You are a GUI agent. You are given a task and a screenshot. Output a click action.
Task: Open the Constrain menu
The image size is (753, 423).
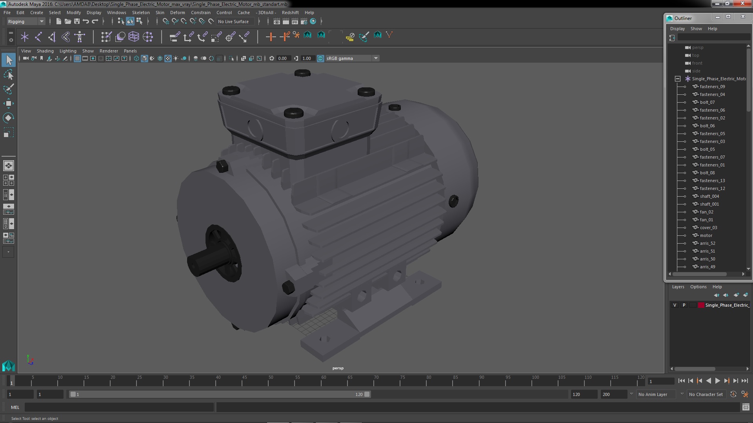point(201,13)
